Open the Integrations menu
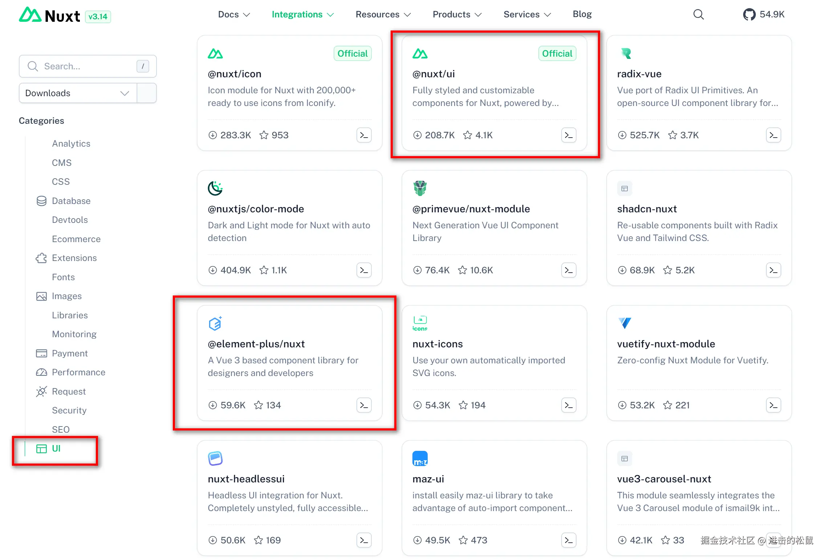This screenshot has width=827, height=559. (302, 15)
